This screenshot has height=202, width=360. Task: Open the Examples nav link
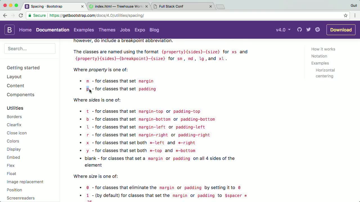[x=84, y=30]
